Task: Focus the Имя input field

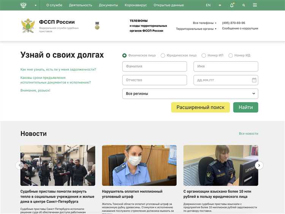Action: pos(226,67)
